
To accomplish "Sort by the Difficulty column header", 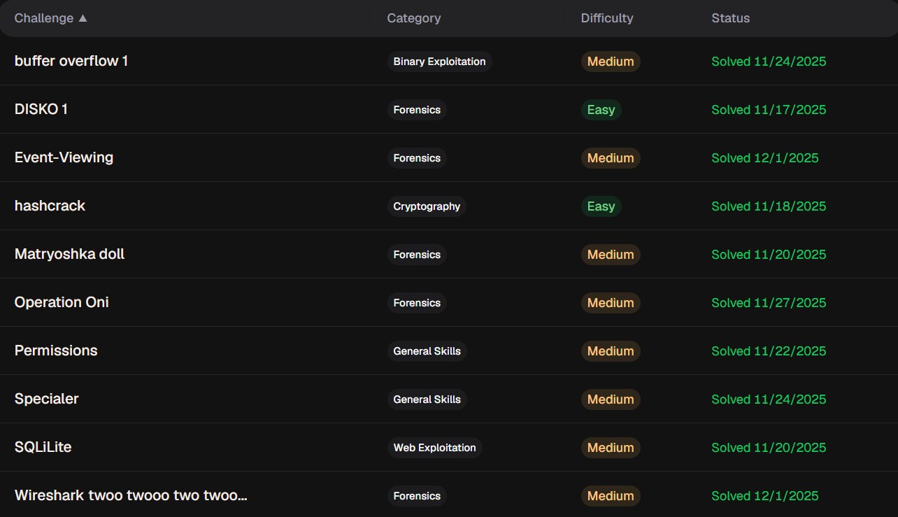I will coord(607,18).
